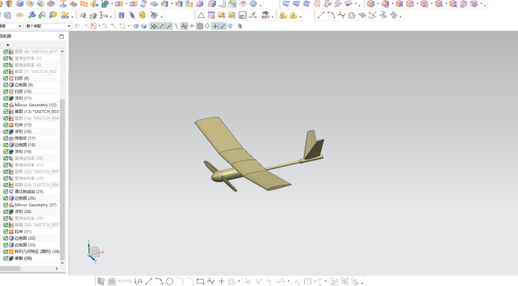
Task: Uncheck the feature (15) checkbox
Action: click(6, 125)
